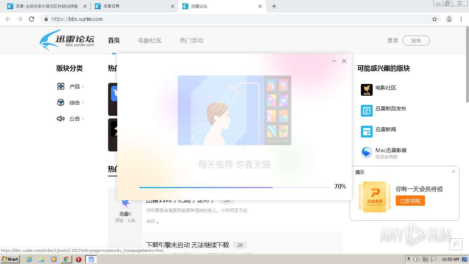Screen dimensions: 469x264
Task: Expand the 公告 category chevron
Action: [83, 119]
